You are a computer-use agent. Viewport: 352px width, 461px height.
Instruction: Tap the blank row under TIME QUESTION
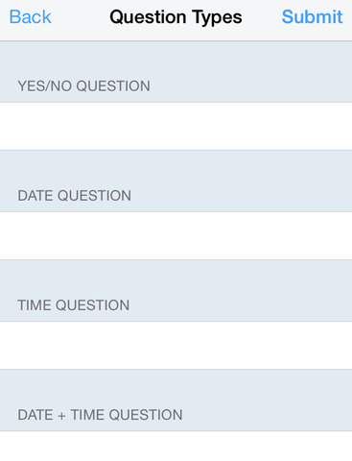click(176, 346)
